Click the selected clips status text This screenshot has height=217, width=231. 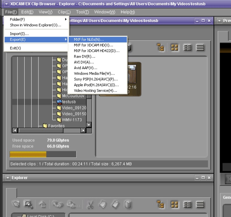coord(71,164)
